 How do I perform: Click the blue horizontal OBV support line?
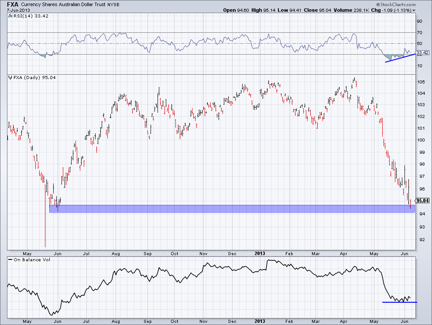point(399,302)
